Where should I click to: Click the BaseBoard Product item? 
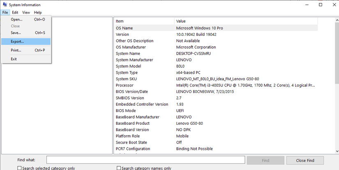133,123
